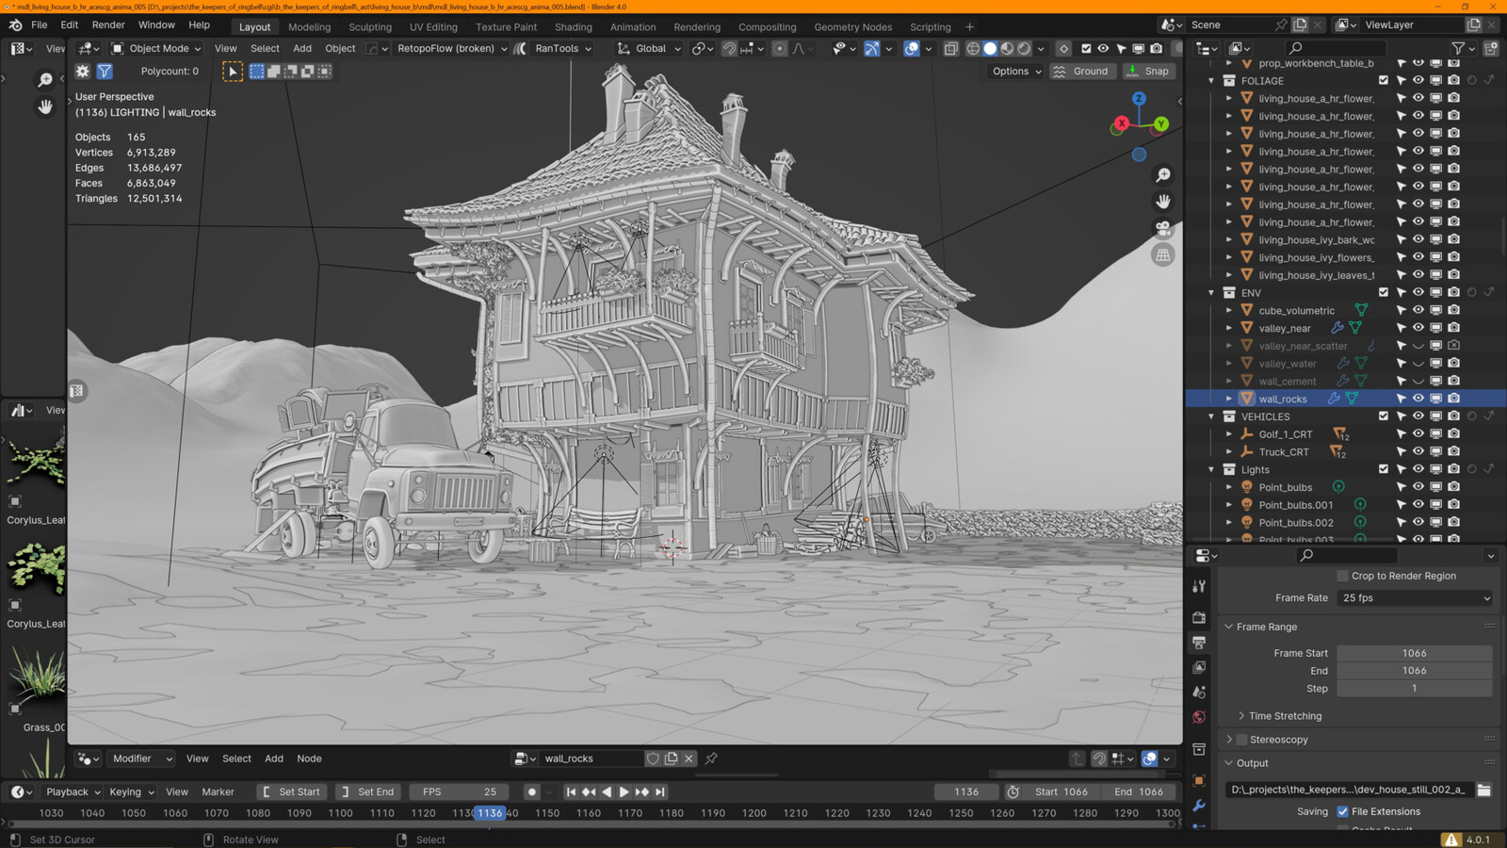Play the animation forward
The image size is (1507, 848).
(x=624, y=792)
